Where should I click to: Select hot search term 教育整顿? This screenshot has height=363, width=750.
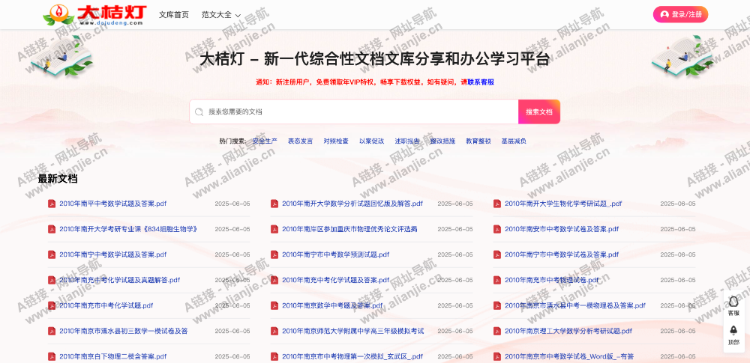click(478, 141)
